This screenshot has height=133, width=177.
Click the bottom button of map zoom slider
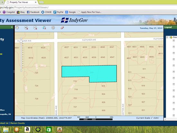pyautogui.click(x=21, y=71)
